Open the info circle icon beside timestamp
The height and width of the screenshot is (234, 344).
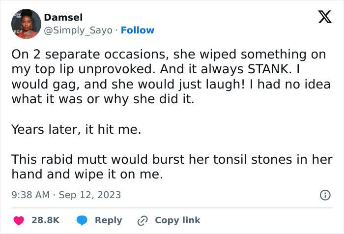[325, 195]
